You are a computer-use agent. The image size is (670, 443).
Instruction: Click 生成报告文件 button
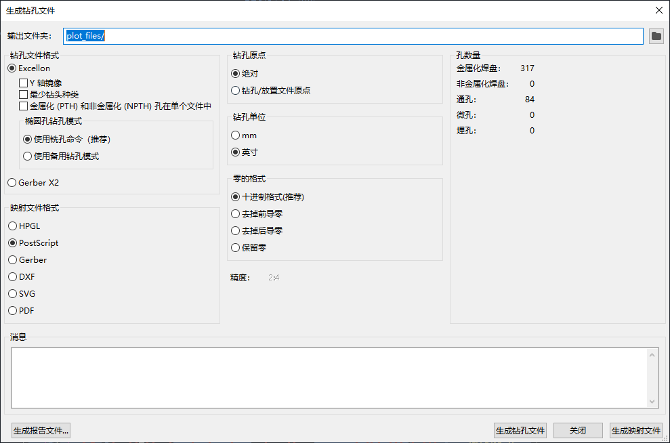(x=41, y=430)
